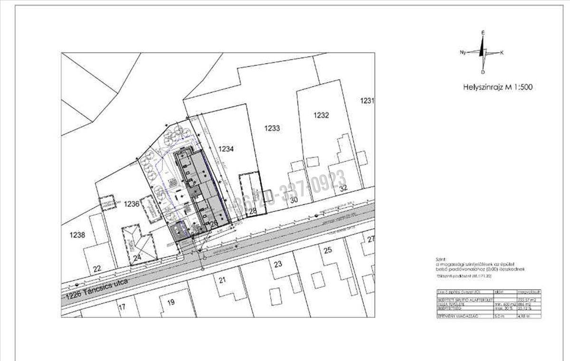
Task: Click the 'Helyszínrajz M 1:500' title
Action: (x=496, y=87)
